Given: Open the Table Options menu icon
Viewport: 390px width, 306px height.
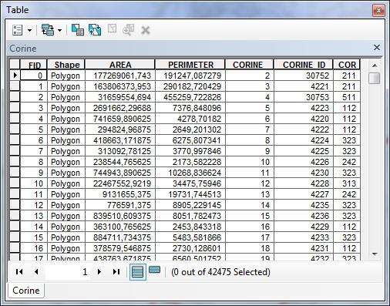Looking at the screenshot, I should pyautogui.click(x=18, y=30).
